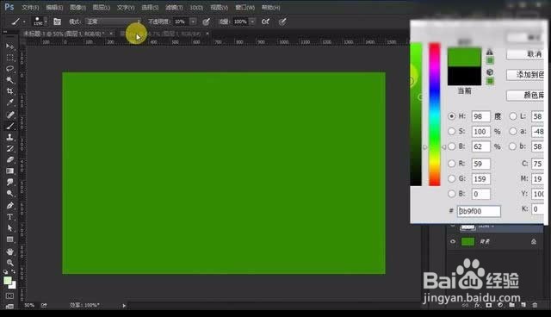Open the brush settings panel icon
This screenshot has height=317, width=551.
(x=57, y=22)
